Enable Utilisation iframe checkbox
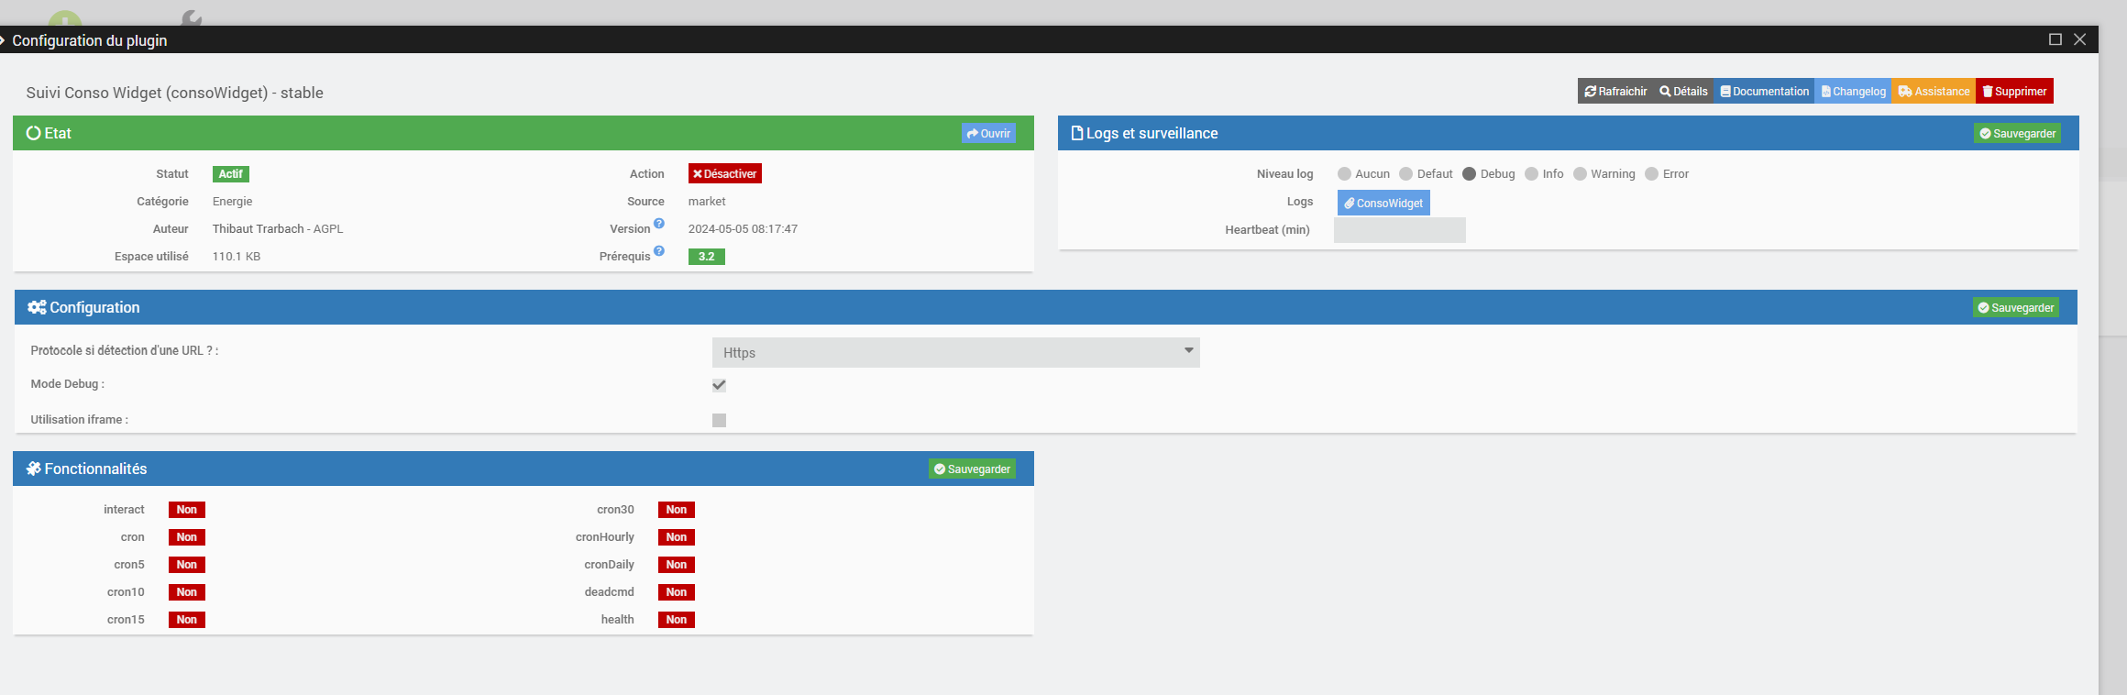The image size is (2127, 695). [x=719, y=420]
